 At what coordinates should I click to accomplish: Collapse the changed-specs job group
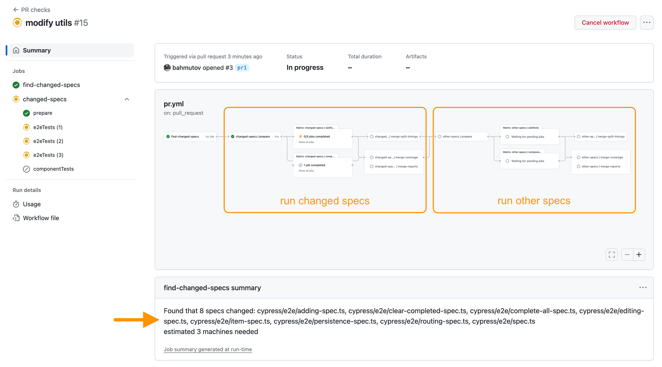127,99
